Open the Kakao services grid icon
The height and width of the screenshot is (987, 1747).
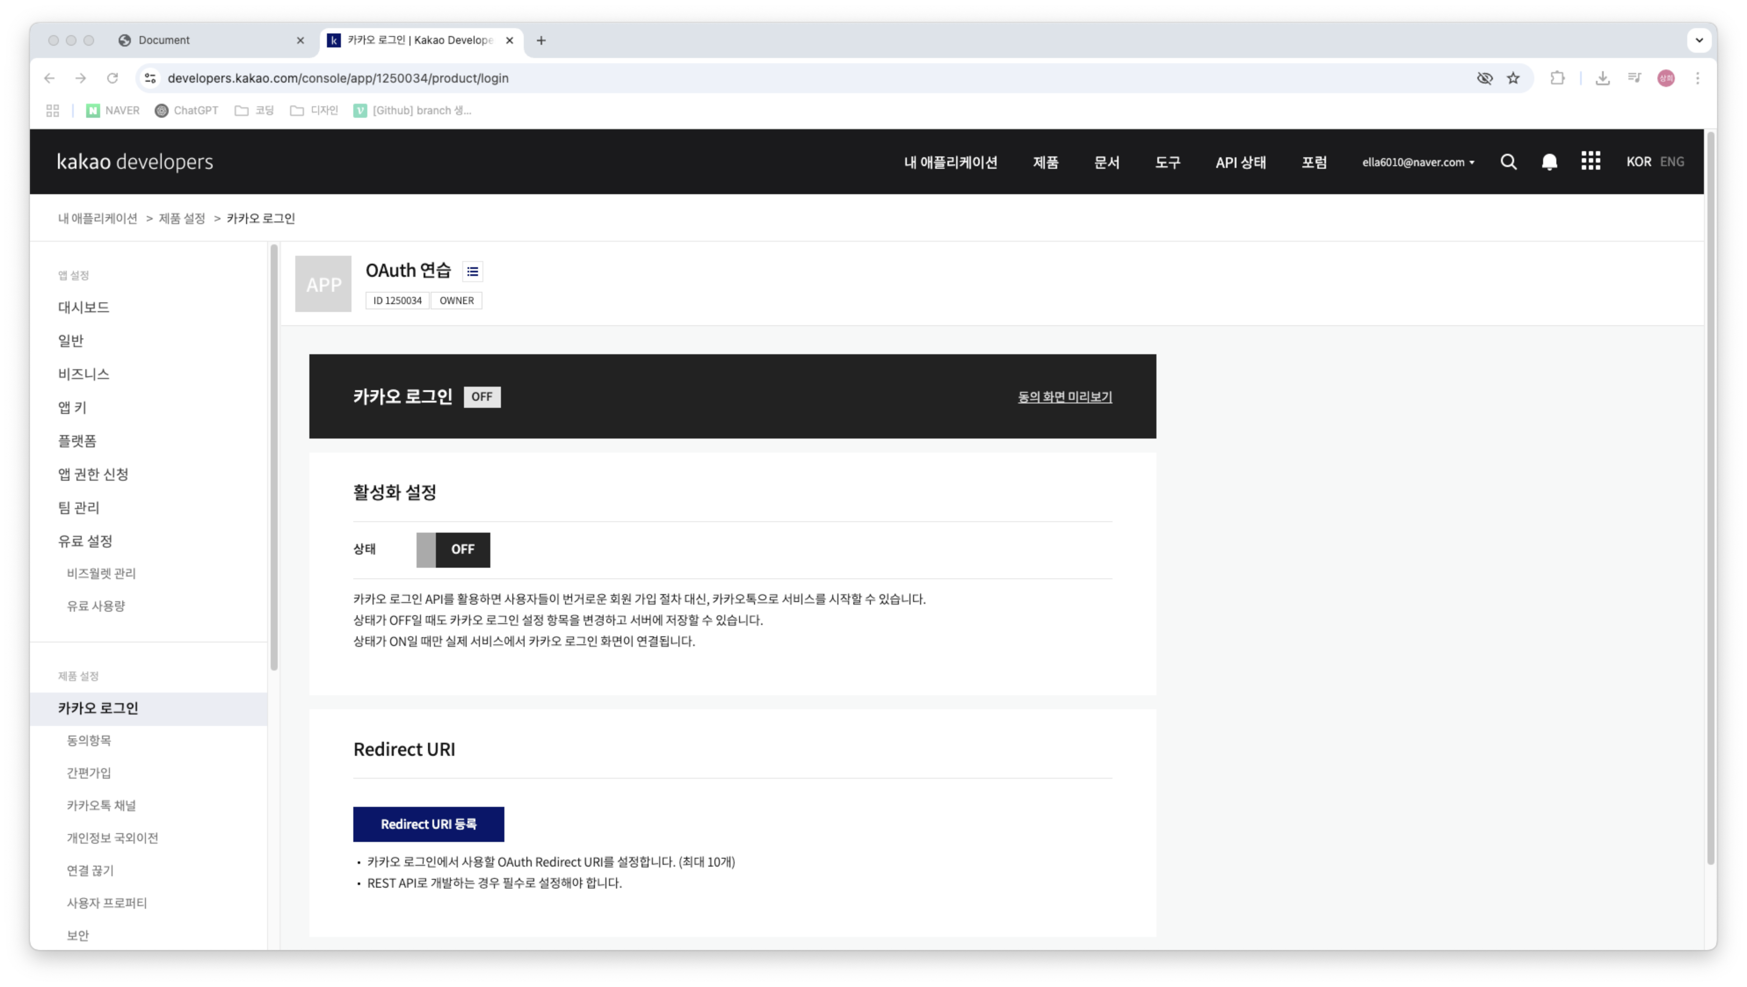coord(1590,161)
